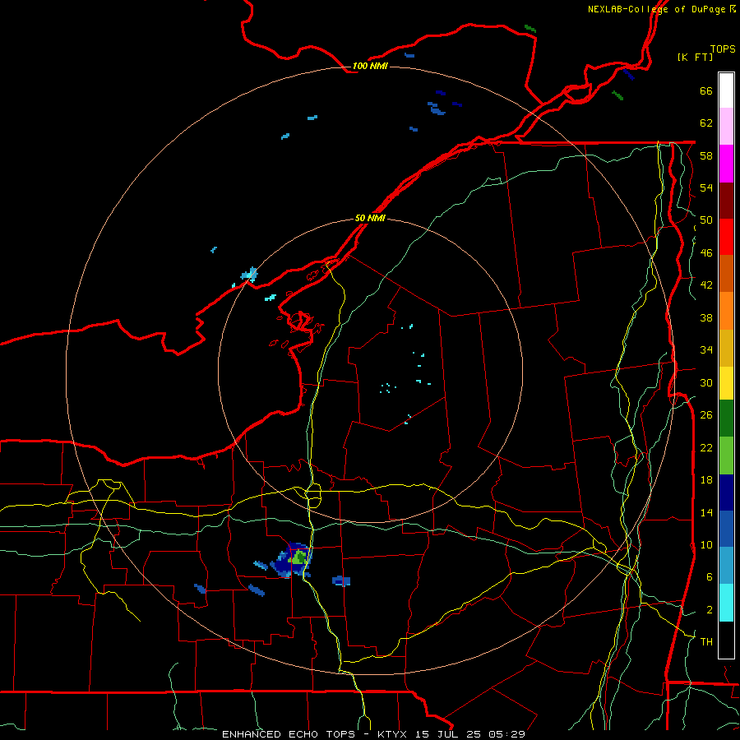Click the ENHANCED ECHO TOPS title text
The height and width of the screenshot is (740, 740).
click(289, 734)
